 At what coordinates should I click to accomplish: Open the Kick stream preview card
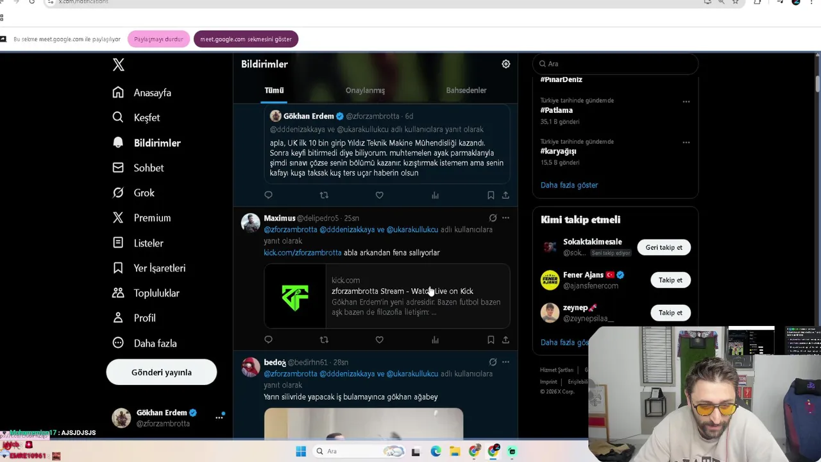[387, 296]
